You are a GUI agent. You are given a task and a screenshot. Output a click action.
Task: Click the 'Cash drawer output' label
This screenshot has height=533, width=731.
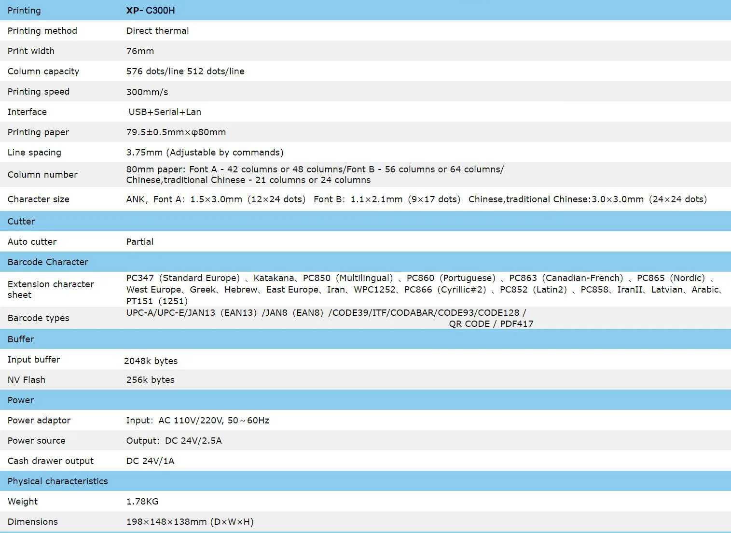[x=51, y=461]
